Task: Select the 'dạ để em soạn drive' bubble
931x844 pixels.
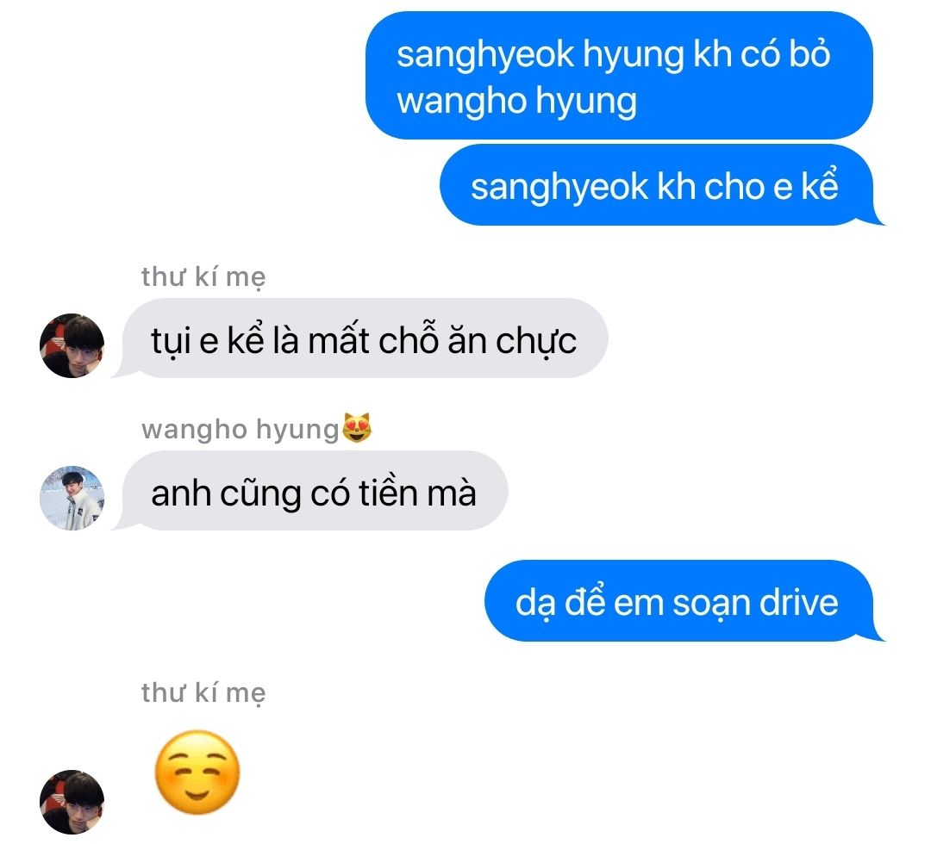Action: click(681, 600)
